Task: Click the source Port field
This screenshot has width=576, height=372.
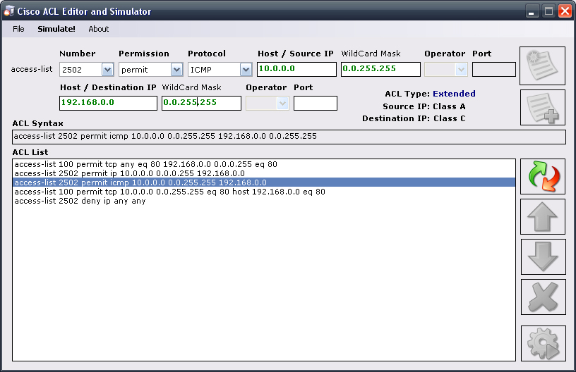Action: point(493,69)
